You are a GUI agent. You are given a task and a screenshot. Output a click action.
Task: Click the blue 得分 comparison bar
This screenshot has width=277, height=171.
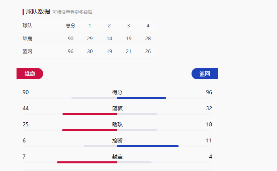(142, 98)
